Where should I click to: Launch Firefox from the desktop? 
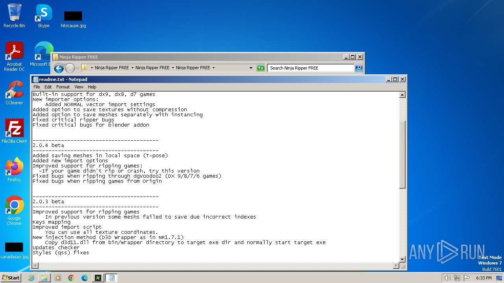tap(14, 170)
